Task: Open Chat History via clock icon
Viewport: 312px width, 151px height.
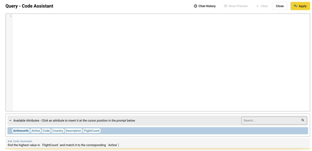Action: [196, 6]
